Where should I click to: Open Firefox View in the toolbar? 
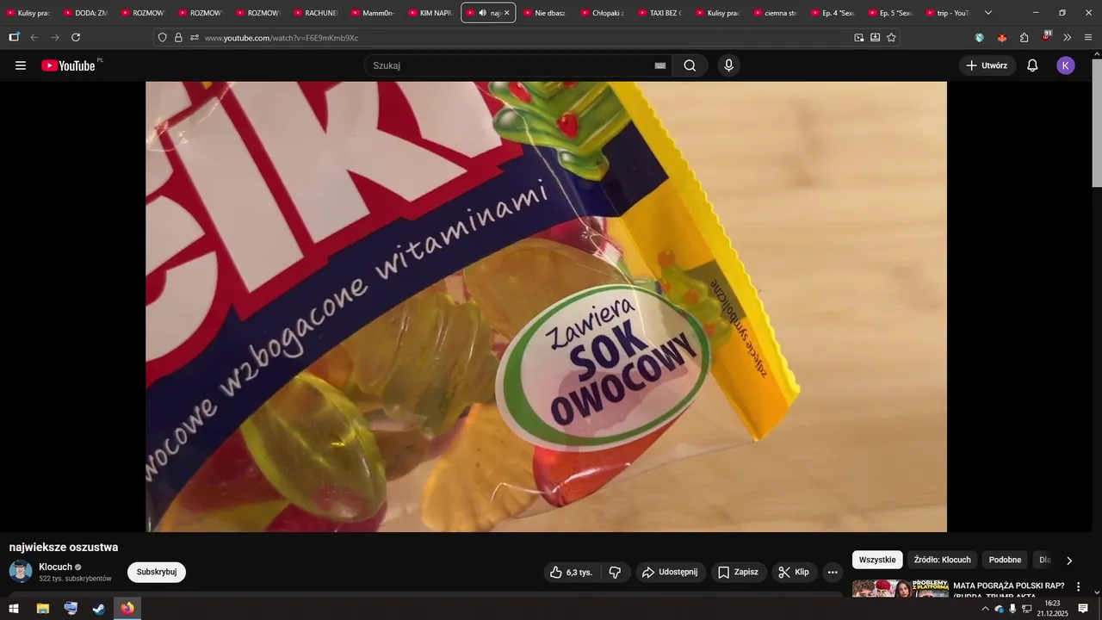[14, 37]
